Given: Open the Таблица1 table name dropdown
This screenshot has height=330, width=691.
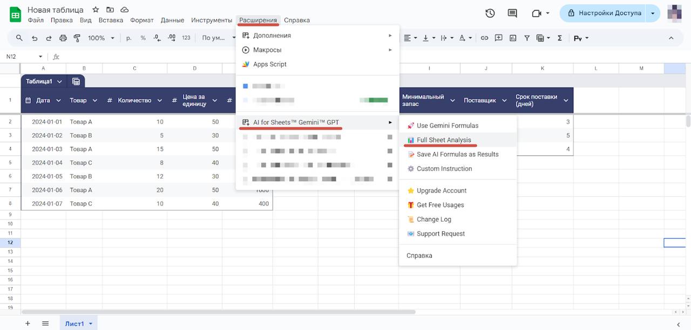Looking at the screenshot, I should click(x=59, y=81).
